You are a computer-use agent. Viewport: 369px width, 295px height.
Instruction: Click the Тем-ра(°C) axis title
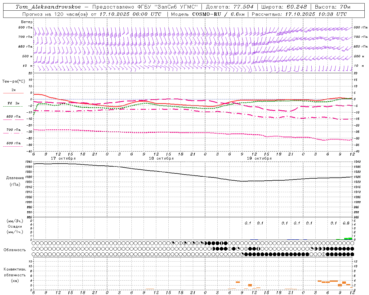(x=14, y=82)
